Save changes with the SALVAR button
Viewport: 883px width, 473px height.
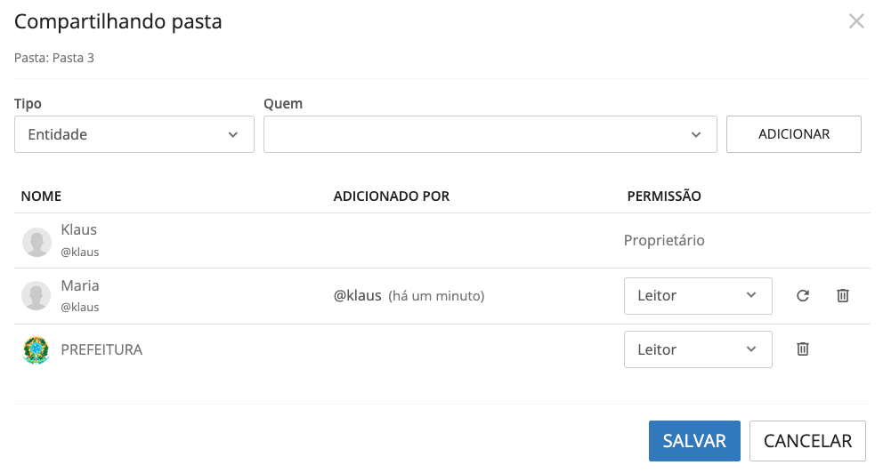coord(694,441)
